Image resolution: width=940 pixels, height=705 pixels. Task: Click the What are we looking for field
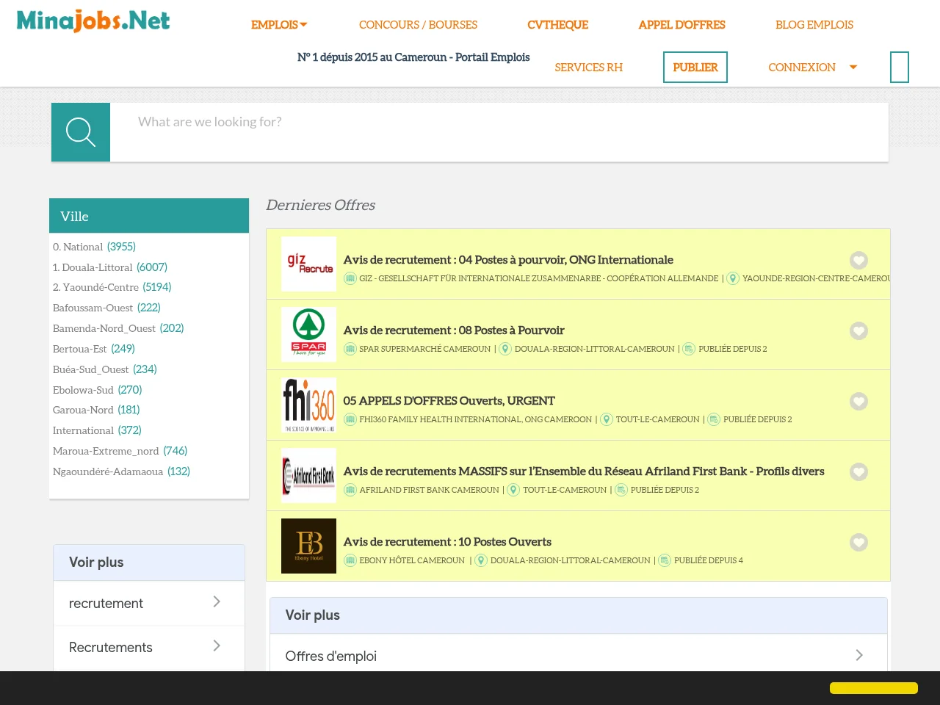pos(499,132)
